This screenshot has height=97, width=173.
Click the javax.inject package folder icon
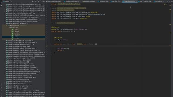point(10,27)
